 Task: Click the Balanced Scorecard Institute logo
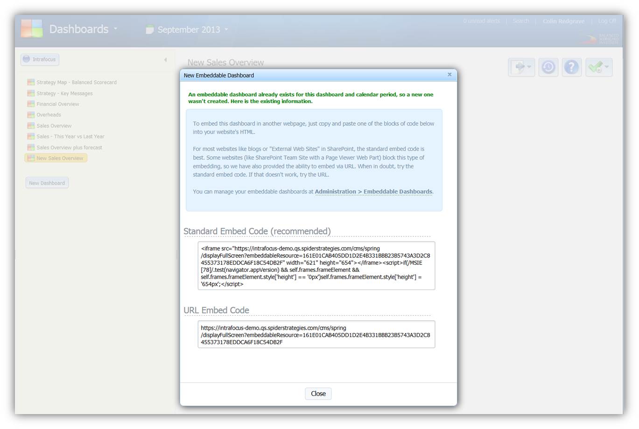tap(600, 39)
